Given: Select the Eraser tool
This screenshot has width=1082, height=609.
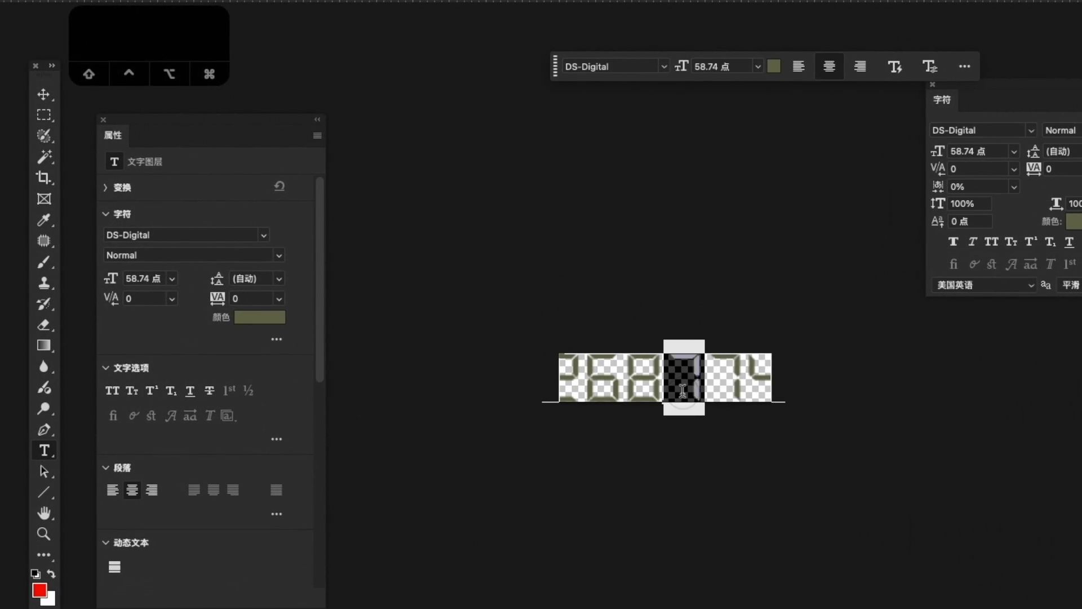Looking at the screenshot, I should pos(43,325).
